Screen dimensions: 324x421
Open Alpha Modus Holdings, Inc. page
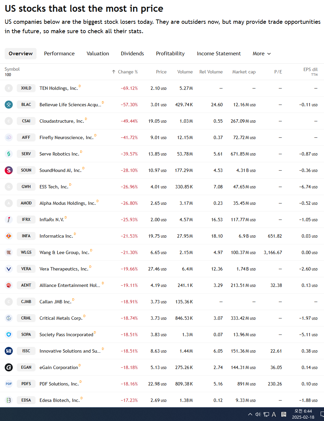click(67, 203)
